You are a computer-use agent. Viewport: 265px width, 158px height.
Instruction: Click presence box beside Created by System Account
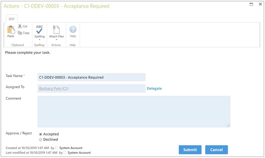click(56, 148)
